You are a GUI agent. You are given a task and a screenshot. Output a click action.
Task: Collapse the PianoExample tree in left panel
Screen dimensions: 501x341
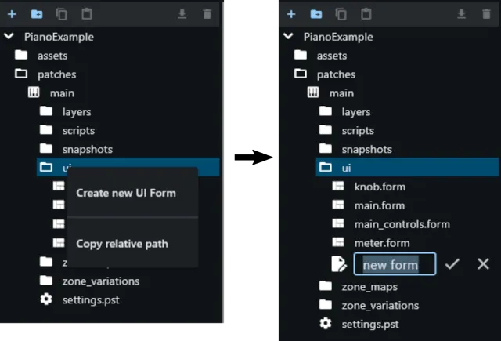point(9,37)
